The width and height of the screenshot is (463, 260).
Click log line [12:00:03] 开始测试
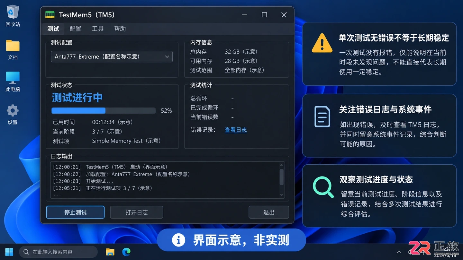(x=83, y=181)
